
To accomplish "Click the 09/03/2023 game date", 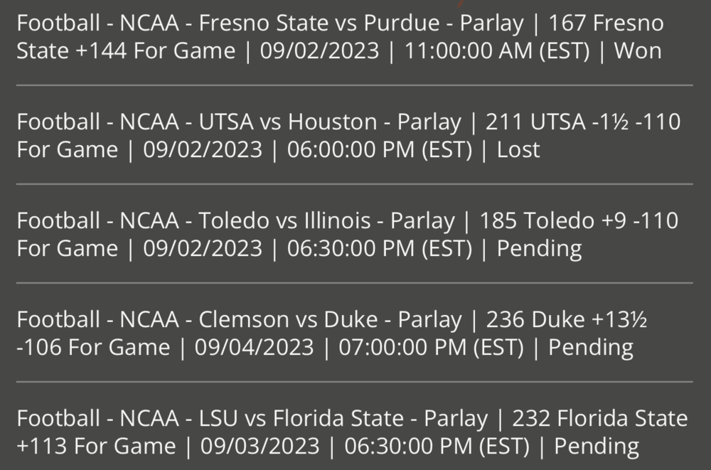I will (x=260, y=447).
